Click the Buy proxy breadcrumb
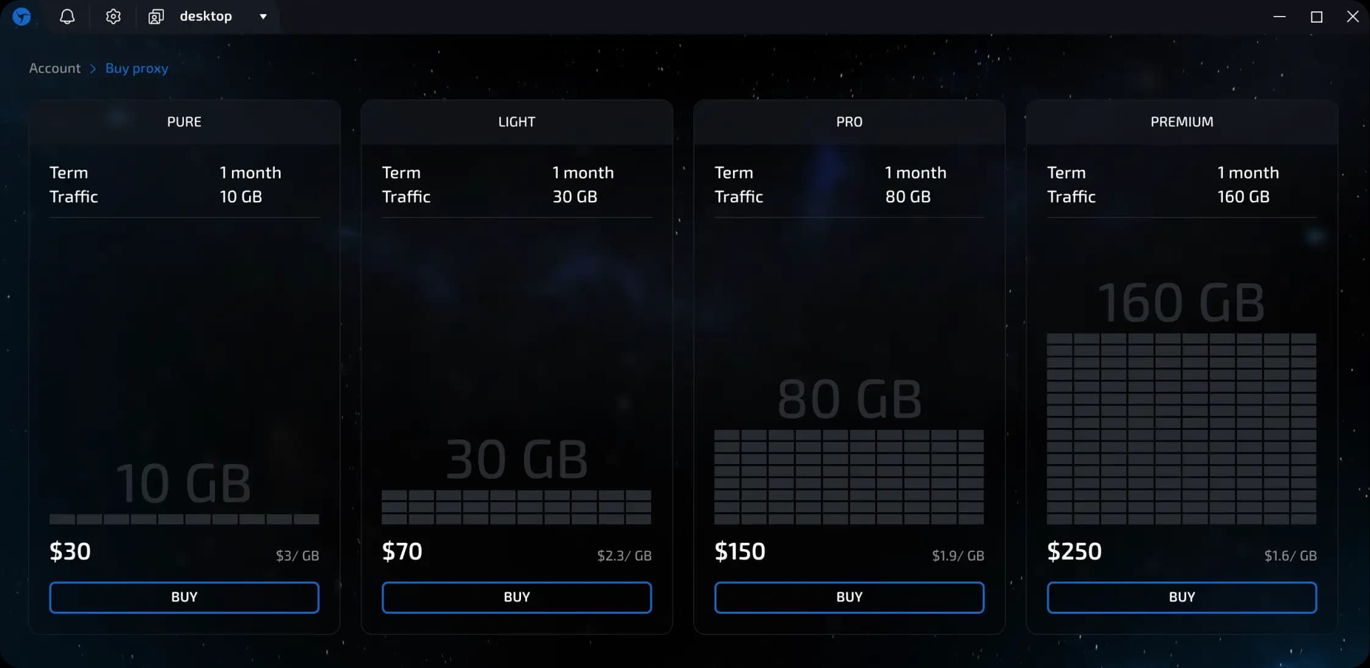This screenshot has width=1370, height=668. click(x=137, y=68)
